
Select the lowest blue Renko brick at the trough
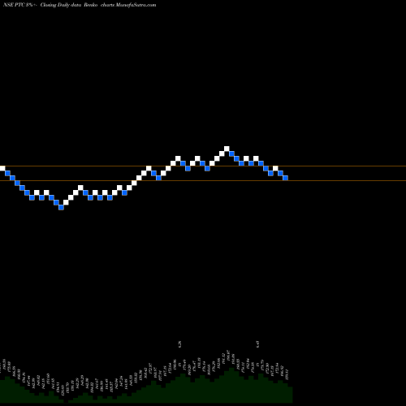(61, 207)
